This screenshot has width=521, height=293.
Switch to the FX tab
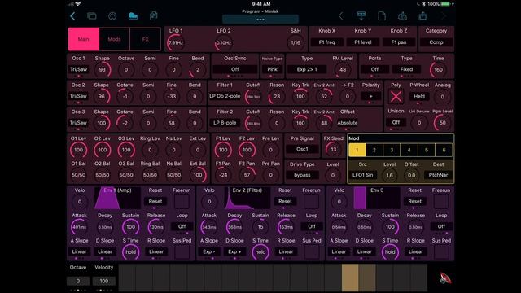[145, 39]
